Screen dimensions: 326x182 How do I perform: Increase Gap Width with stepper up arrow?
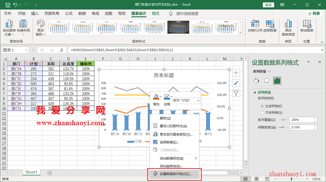(x=315, y=126)
